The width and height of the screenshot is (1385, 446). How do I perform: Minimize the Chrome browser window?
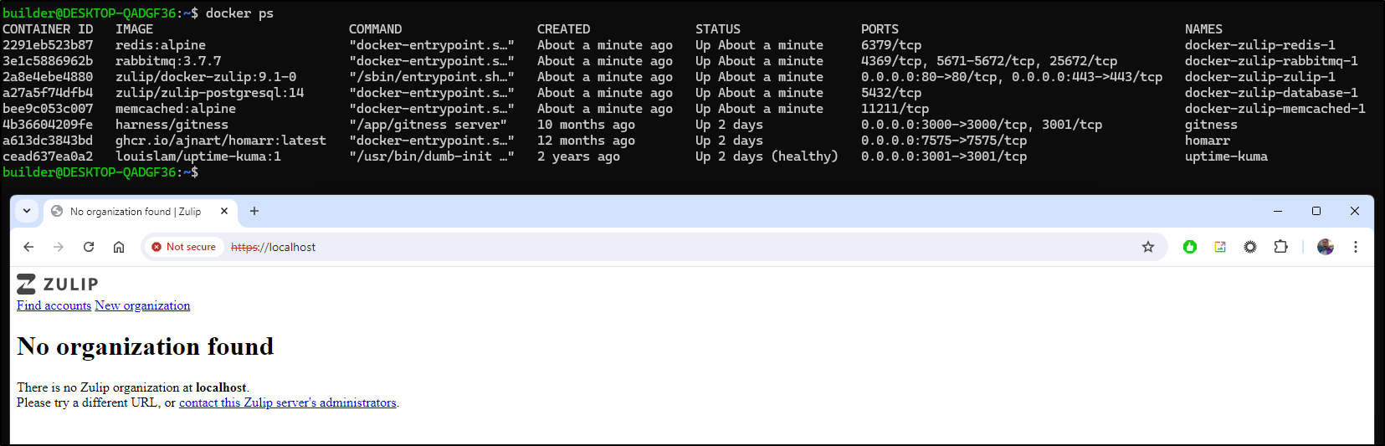pyautogui.click(x=1278, y=211)
